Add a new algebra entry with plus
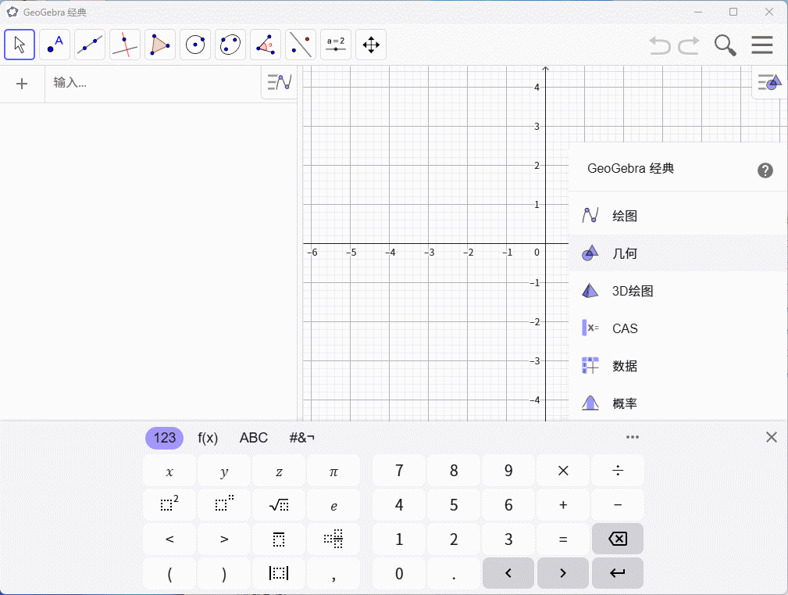Screen dimensions: 788x595 point(22,84)
